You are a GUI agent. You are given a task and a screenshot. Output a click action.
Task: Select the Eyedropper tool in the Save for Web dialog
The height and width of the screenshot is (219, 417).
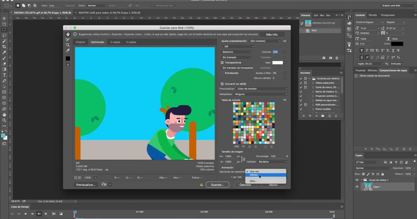tap(68, 51)
